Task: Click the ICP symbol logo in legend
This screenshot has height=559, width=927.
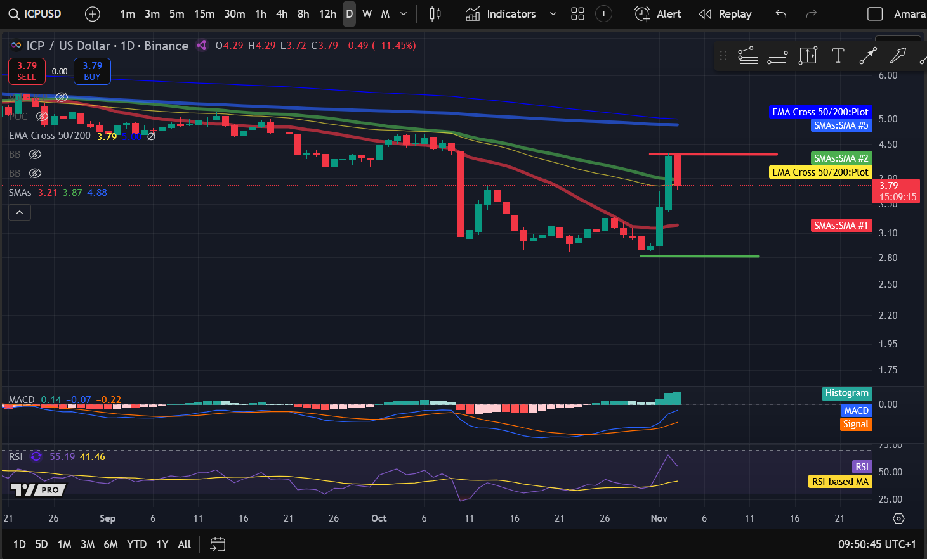Action: (16, 46)
